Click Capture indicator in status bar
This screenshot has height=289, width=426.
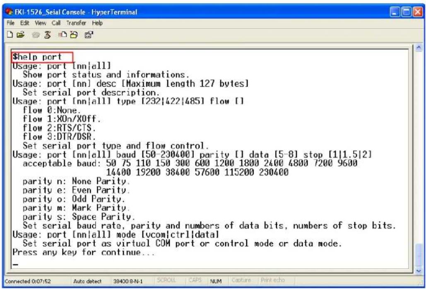tap(241, 280)
